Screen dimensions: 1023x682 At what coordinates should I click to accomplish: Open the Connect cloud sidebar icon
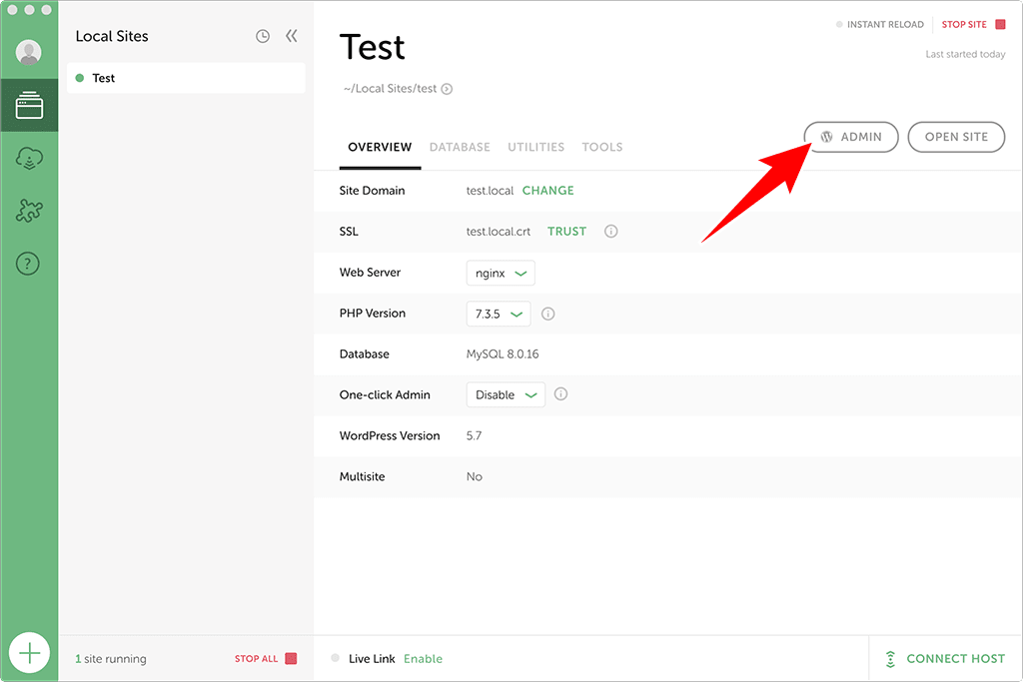(29, 159)
